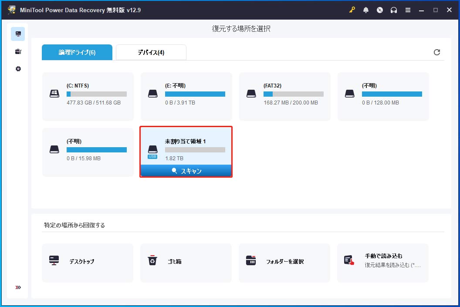Click the C drive Windows disk icon
This screenshot has height=307, width=460.
tap(54, 94)
